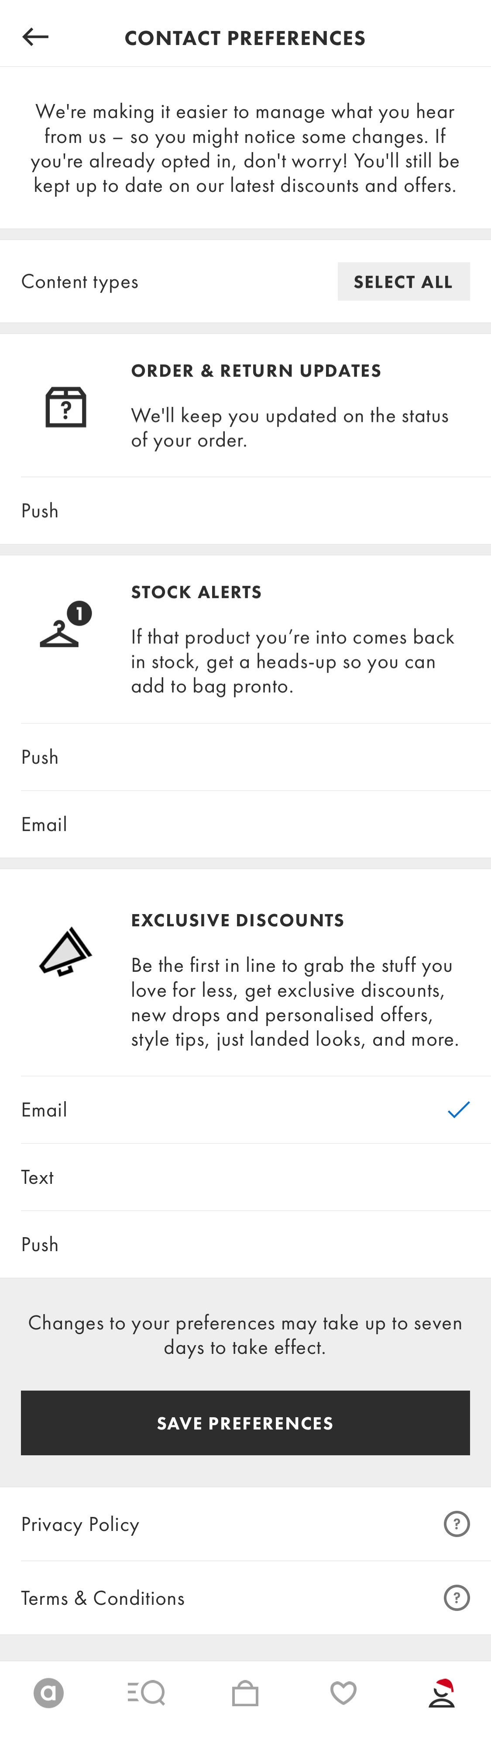This screenshot has height=1746, width=491.
Task: Open the Privacy Policy
Action: 80,1524
